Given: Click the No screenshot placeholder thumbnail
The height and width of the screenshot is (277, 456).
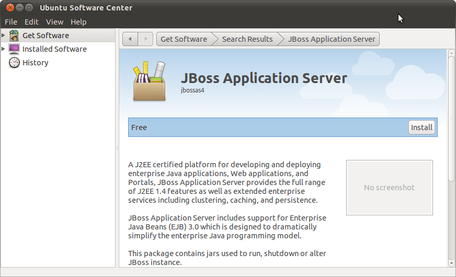Looking at the screenshot, I should (x=390, y=188).
